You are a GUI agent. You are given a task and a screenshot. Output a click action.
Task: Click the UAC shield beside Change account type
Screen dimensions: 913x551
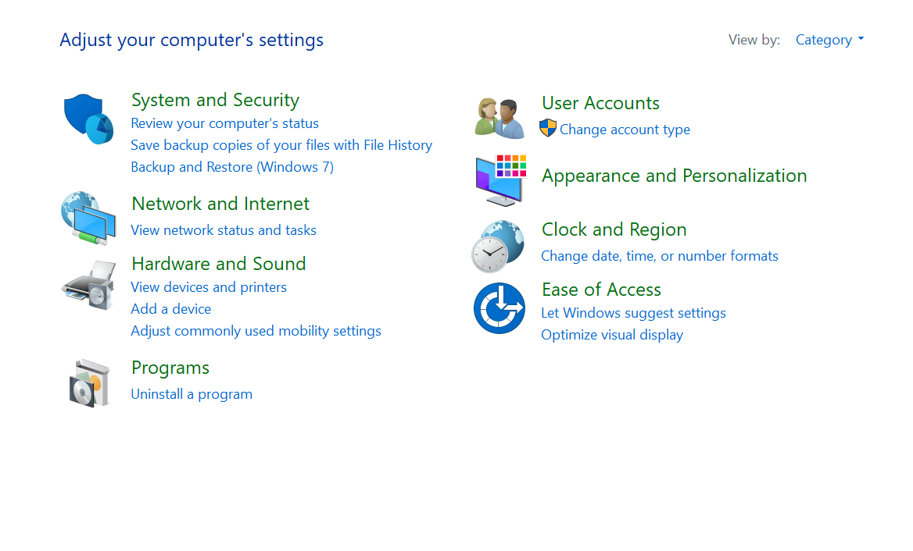pos(550,130)
